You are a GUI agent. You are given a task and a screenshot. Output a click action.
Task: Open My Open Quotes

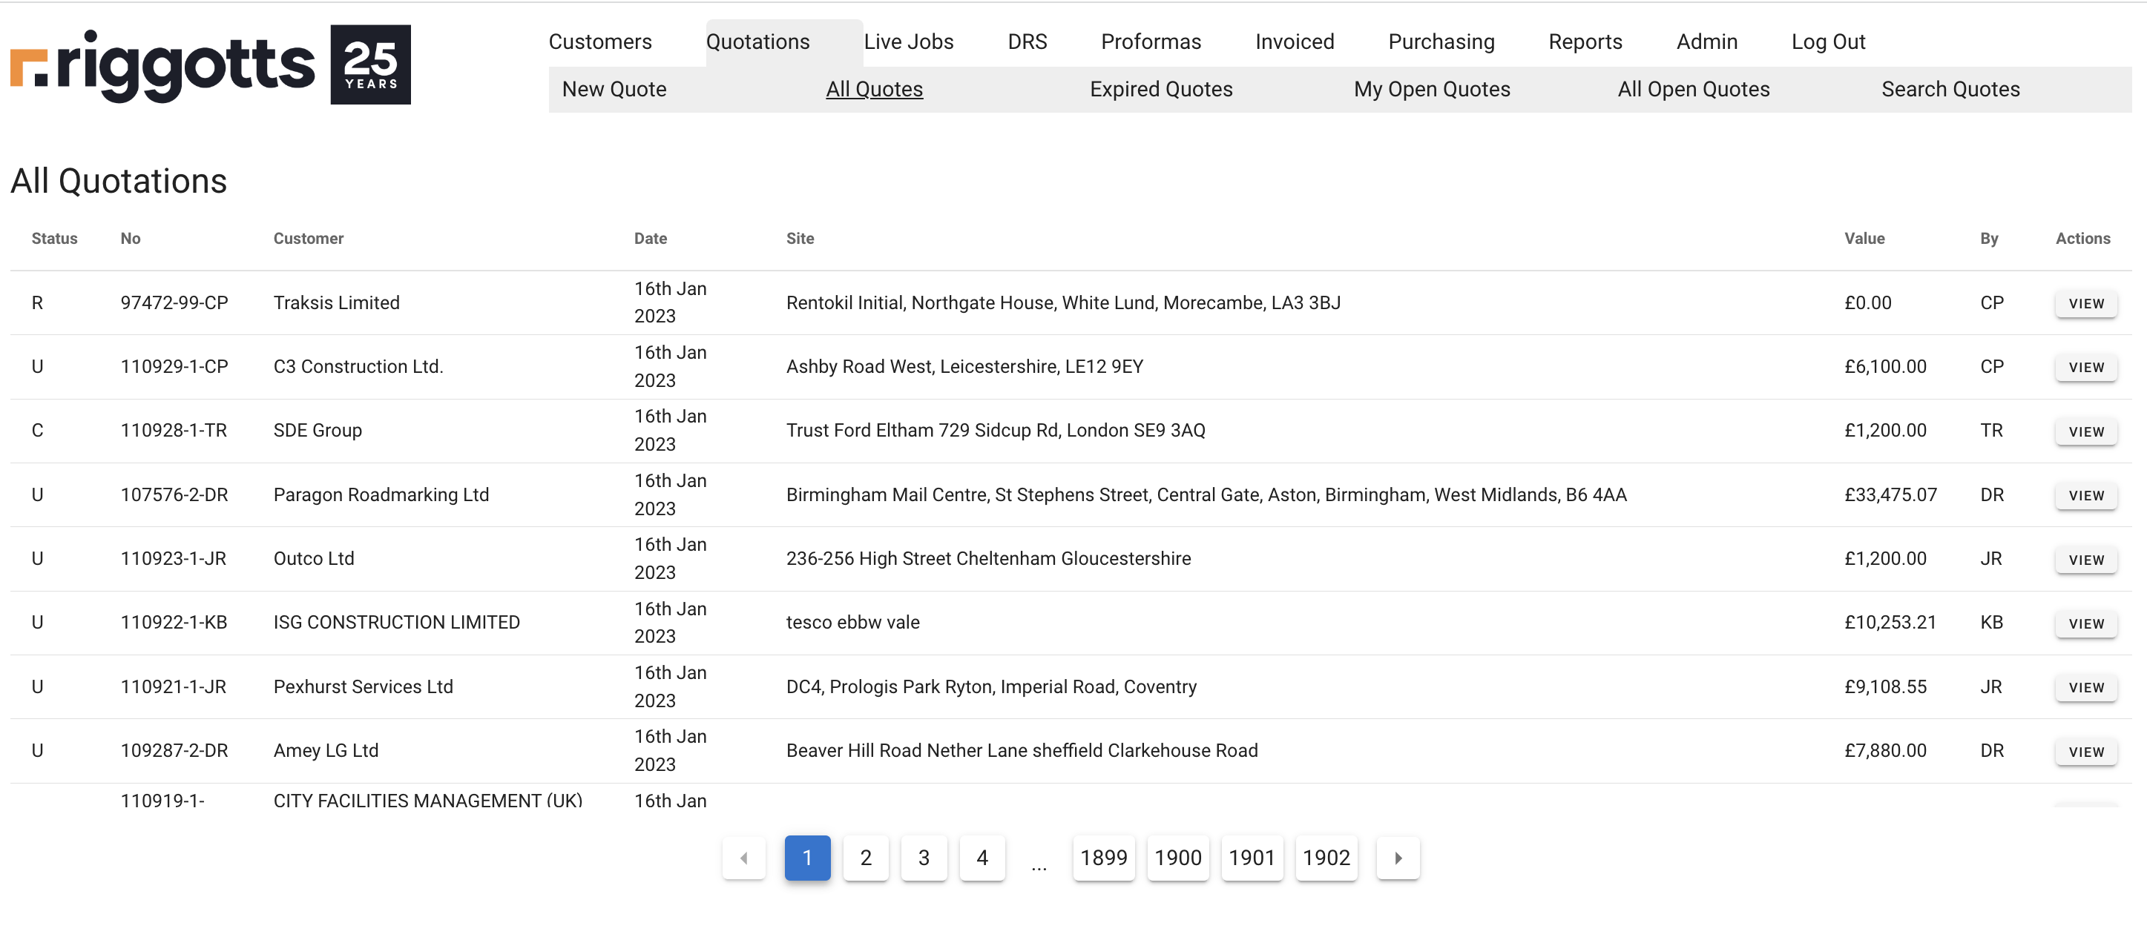click(x=1431, y=89)
